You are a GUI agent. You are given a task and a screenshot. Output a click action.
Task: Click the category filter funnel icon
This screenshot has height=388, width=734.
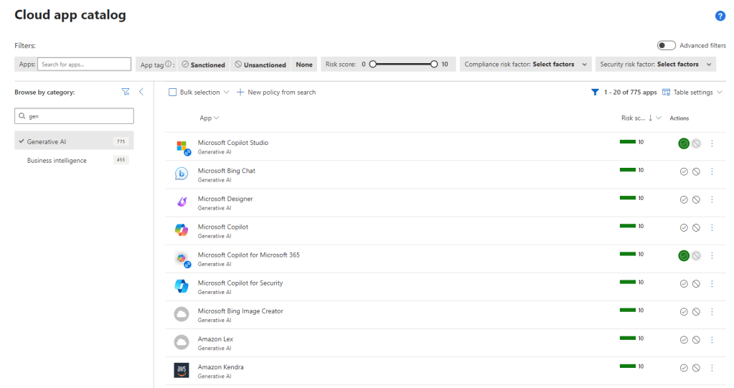point(126,92)
